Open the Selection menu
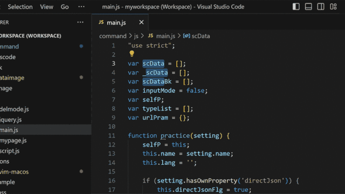 [20, 7]
